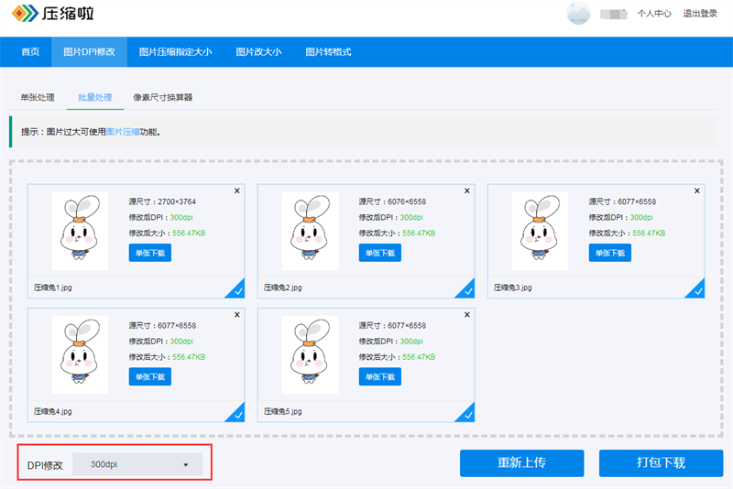Toggle the checkmark on 压缩兔1.jpg card
Image resolution: width=733 pixels, height=489 pixels.
click(x=237, y=290)
